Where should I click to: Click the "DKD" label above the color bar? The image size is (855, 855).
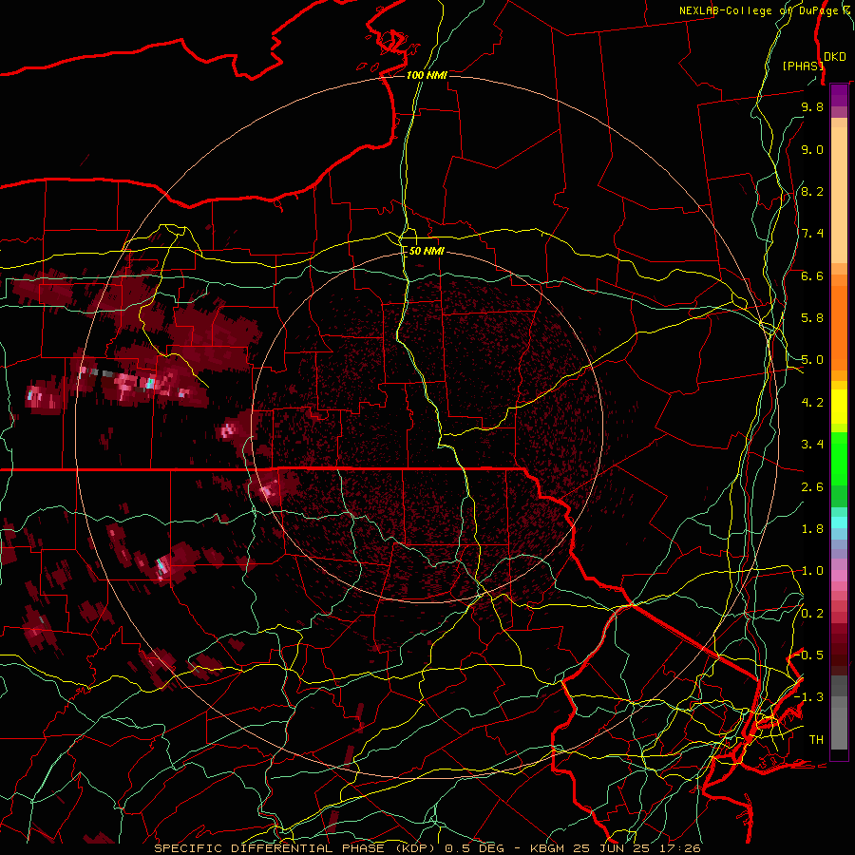pyautogui.click(x=835, y=57)
